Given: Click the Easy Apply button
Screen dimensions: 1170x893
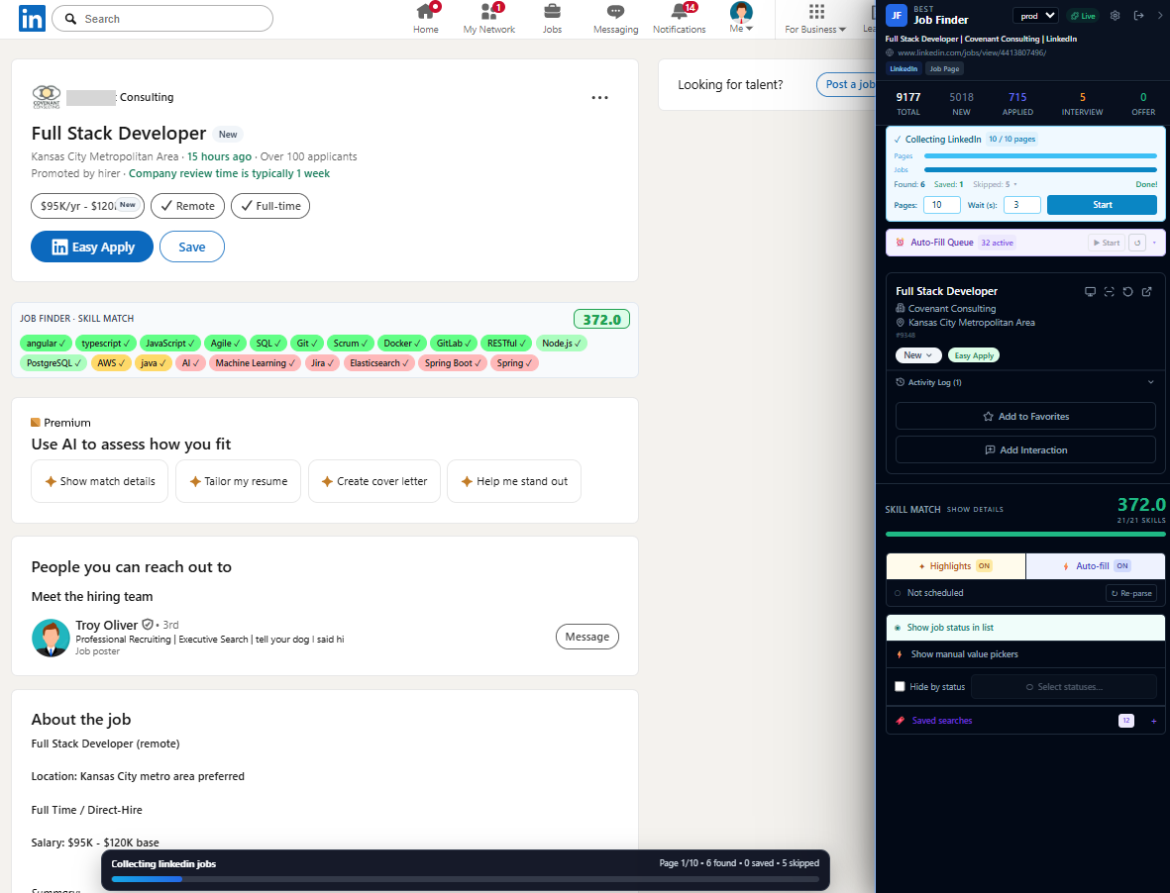Looking at the screenshot, I should click(92, 247).
